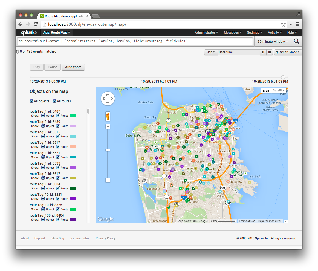
Task: Uncheck Object for id 5487
Action: pos(43,116)
